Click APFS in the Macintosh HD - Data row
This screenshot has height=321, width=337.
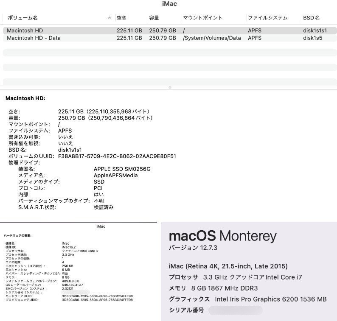click(255, 38)
